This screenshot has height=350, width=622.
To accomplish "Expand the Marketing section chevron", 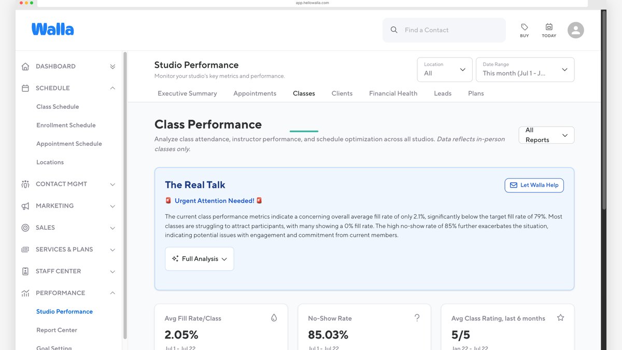I will [x=112, y=206].
